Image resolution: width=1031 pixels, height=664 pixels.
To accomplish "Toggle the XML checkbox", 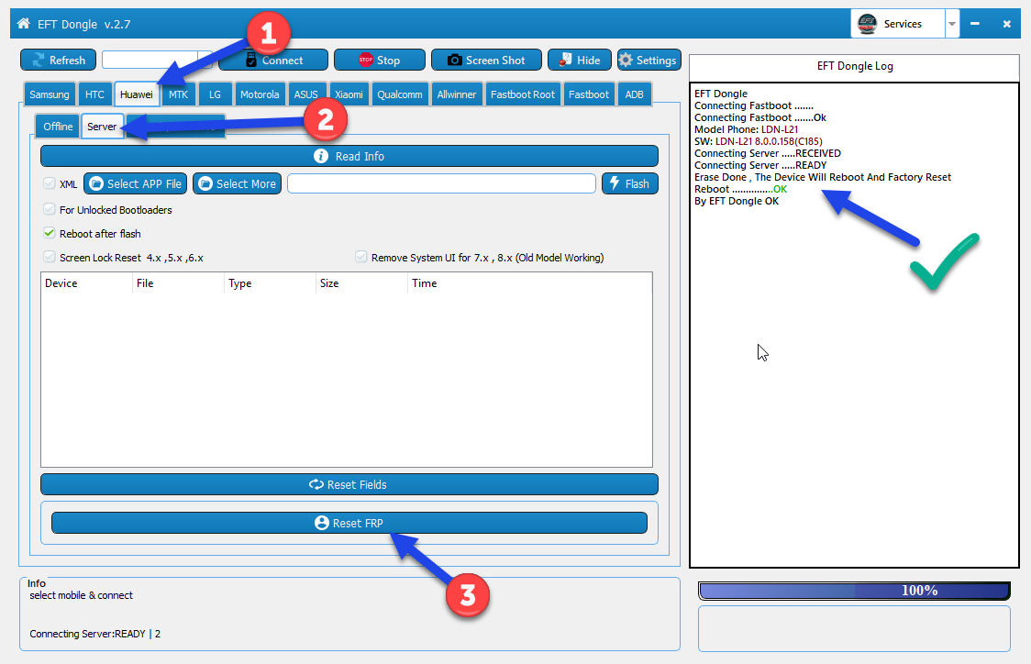I will (x=50, y=183).
